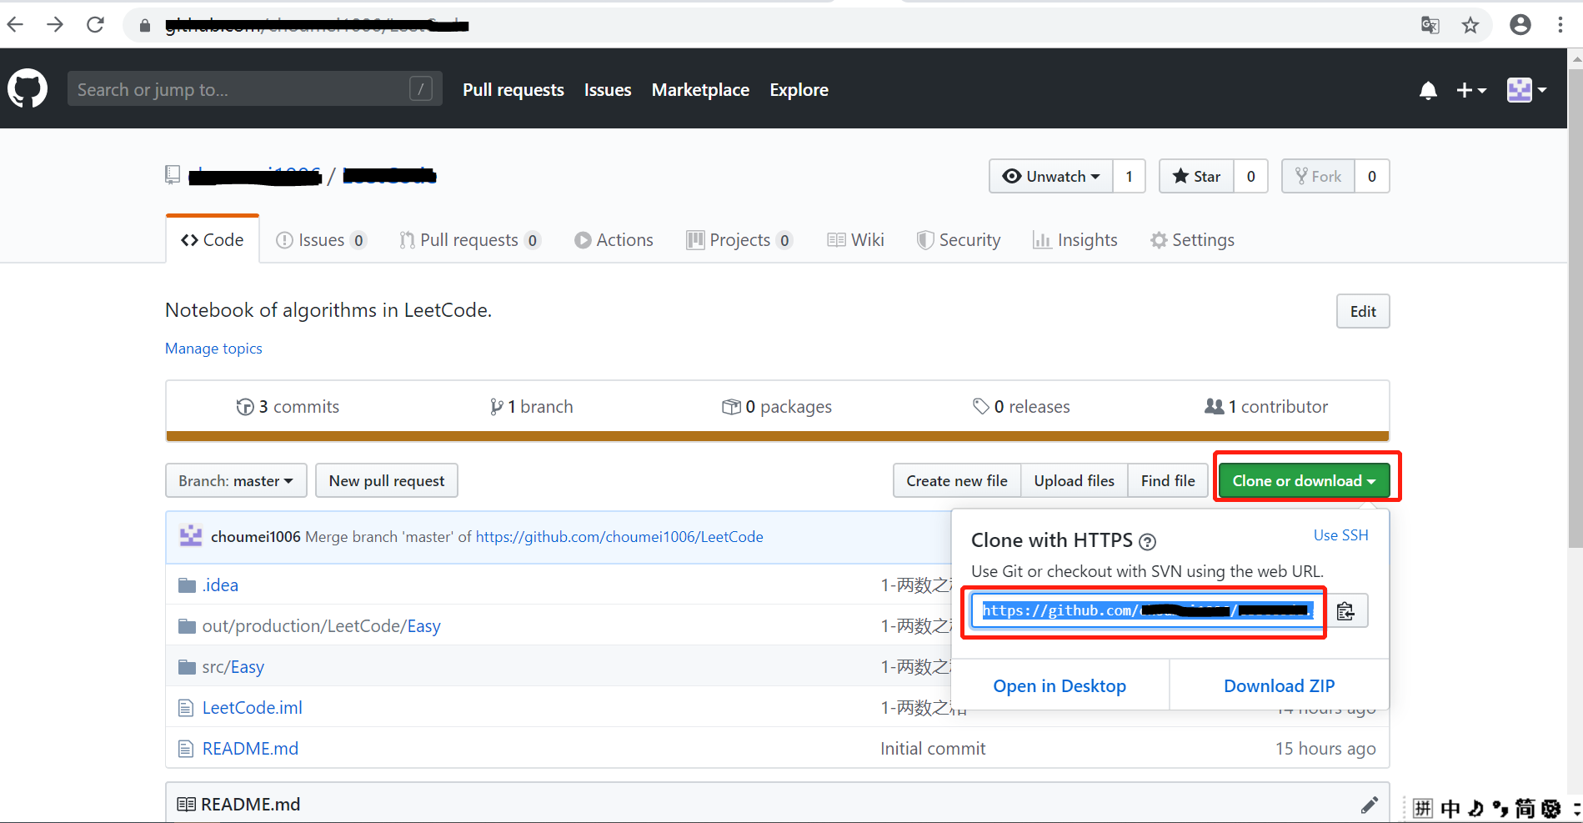Open the user avatar dropdown menu
This screenshot has width=1583, height=823.
1527,90
